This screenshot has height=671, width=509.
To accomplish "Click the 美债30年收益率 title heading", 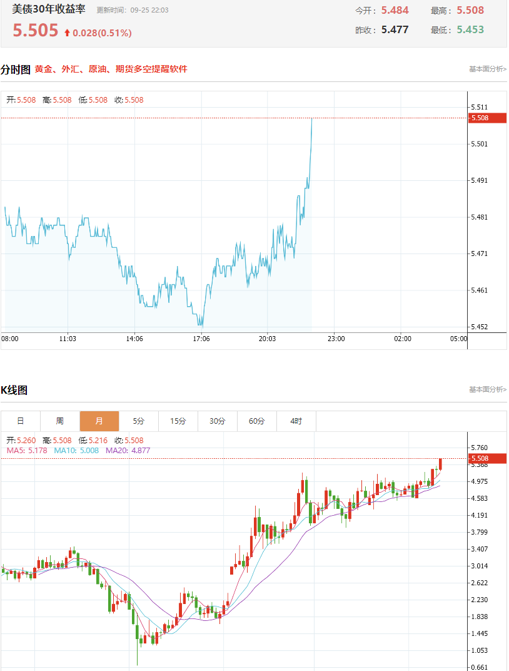I will point(49,9).
